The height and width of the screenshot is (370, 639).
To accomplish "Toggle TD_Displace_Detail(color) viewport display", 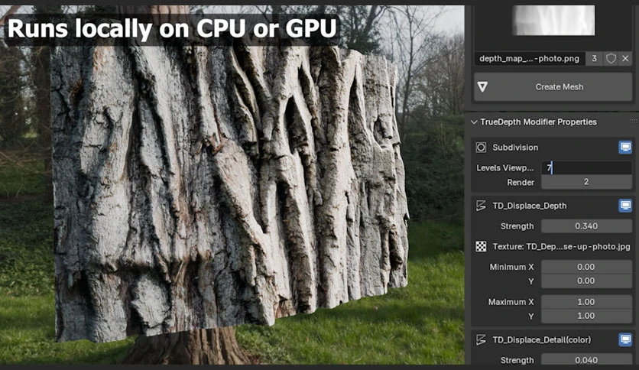I will click(x=625, y=339).
